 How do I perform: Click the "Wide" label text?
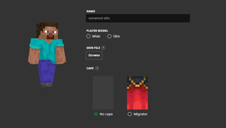point(96,36)
